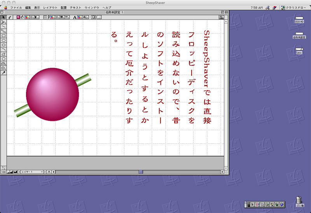
Task: Open the 編集 menu
Action: point(28,7)
